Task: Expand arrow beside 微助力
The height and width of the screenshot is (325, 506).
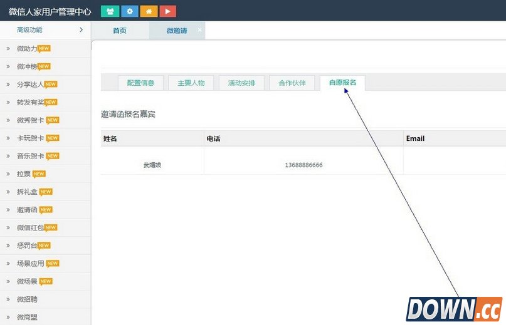Action: [8, 48]
